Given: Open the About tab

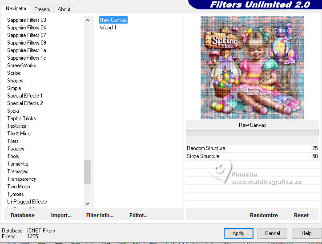Looking at the screenshot, I should click(64, 9).
